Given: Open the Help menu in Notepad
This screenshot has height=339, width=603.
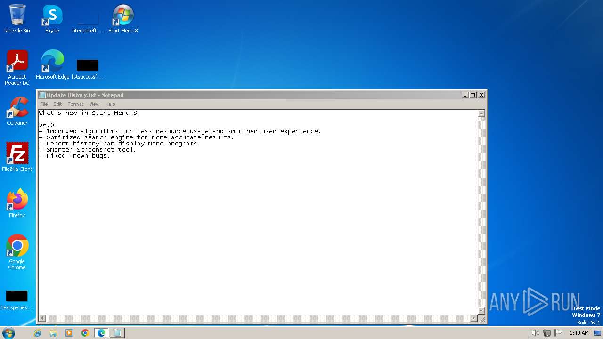Looking at the screenshot, I should tap(110, 104).
